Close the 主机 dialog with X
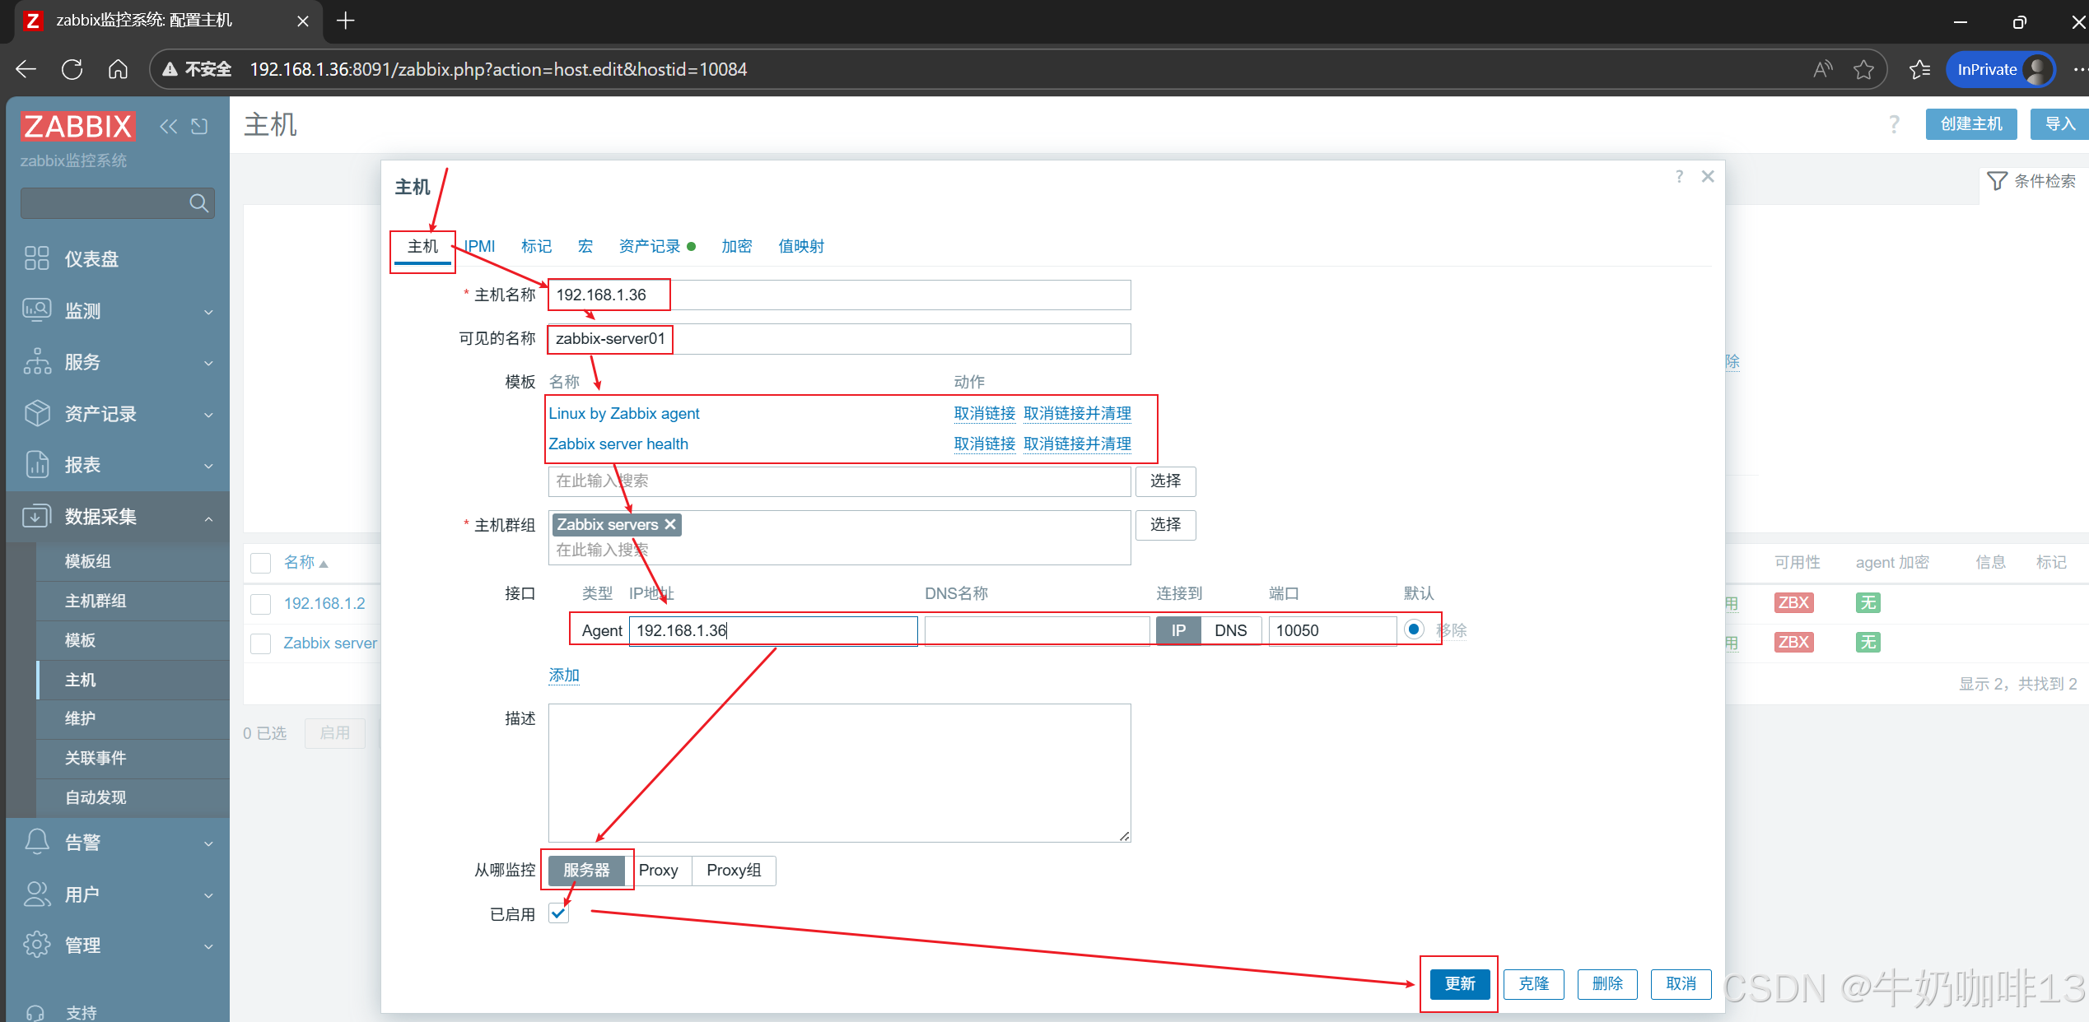This screenshot has width=2089, height=1022. pyautogui.click(x=1708, y=176)
